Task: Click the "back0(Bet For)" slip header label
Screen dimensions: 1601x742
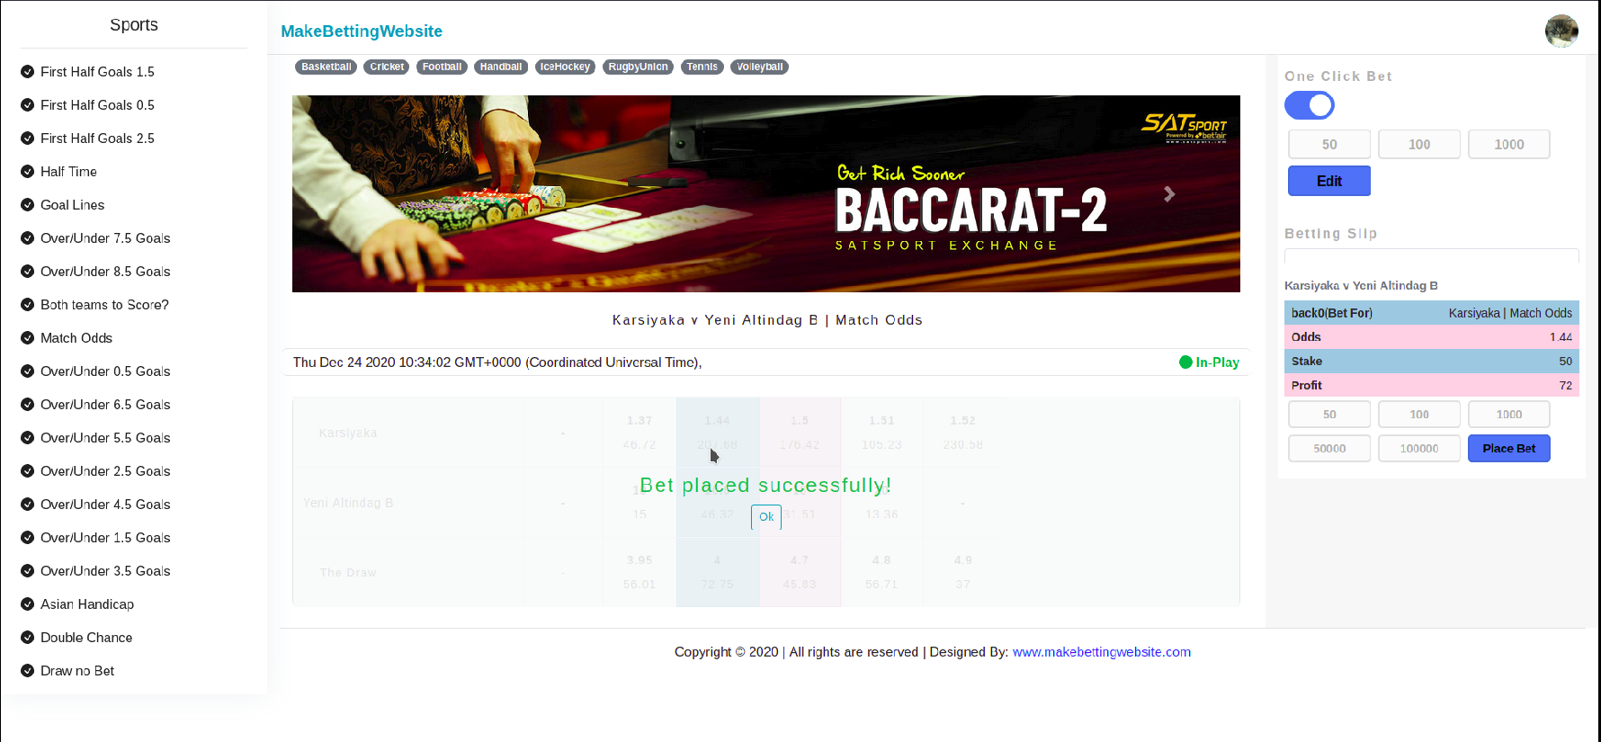Action: tap(1332, 313)
